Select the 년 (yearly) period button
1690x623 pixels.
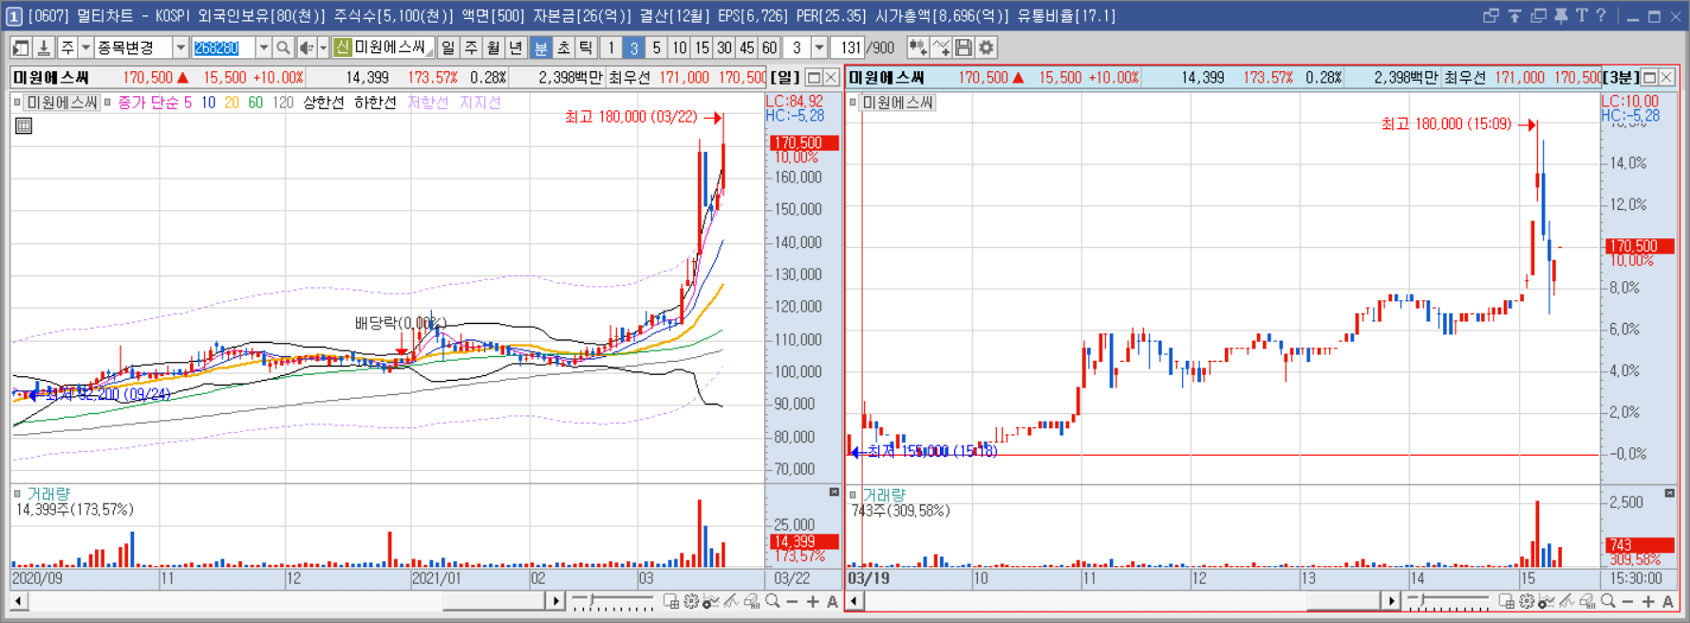coord(516,47)
